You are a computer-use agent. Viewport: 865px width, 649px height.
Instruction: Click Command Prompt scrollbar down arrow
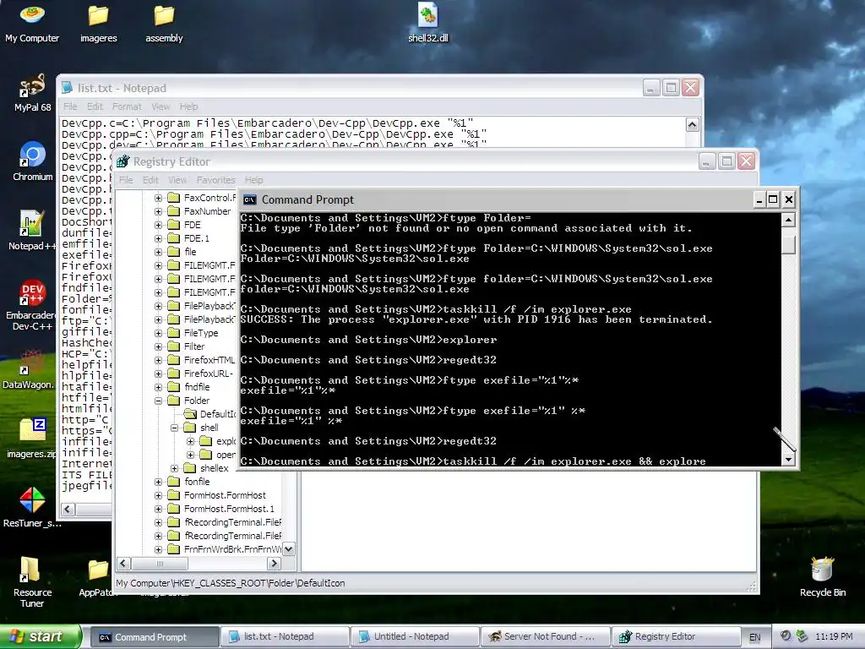pos(788,459)
